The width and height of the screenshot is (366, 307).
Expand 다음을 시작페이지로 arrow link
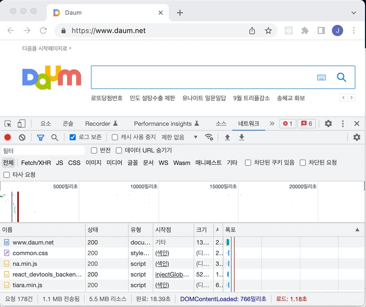[x=47, y=48]
